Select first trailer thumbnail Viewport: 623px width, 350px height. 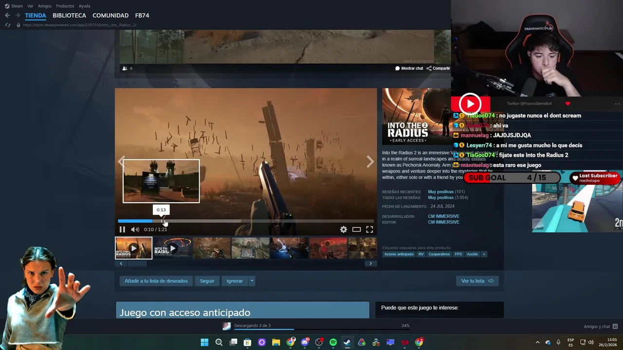(x=133, y=248)
